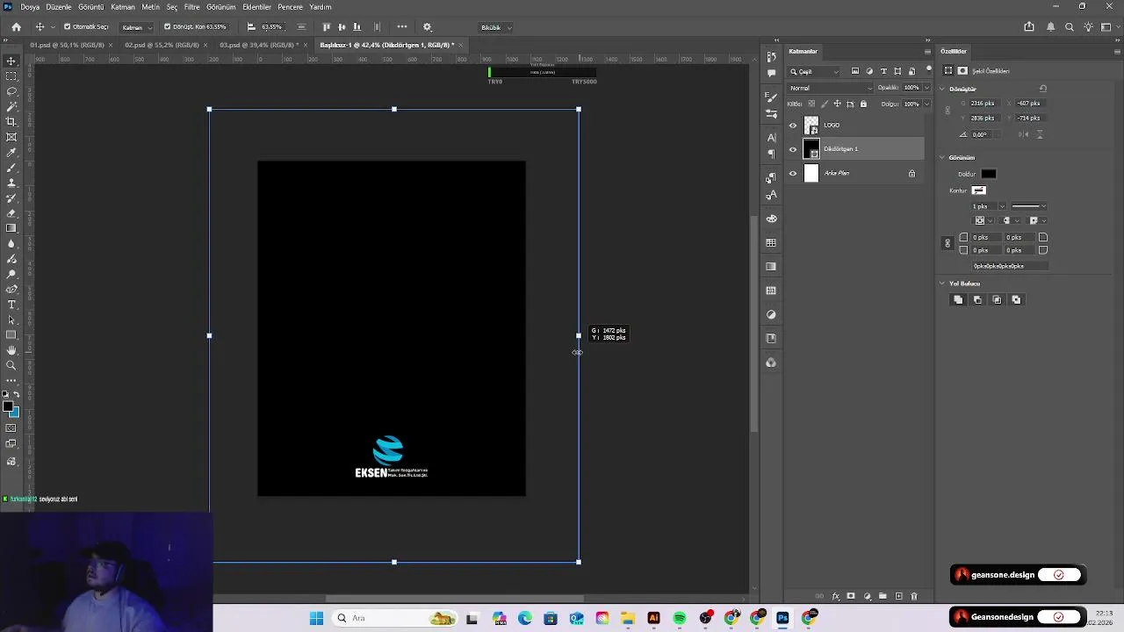Click the Home icon in options bar
1124x632 pixels.
tap(16, 27)
